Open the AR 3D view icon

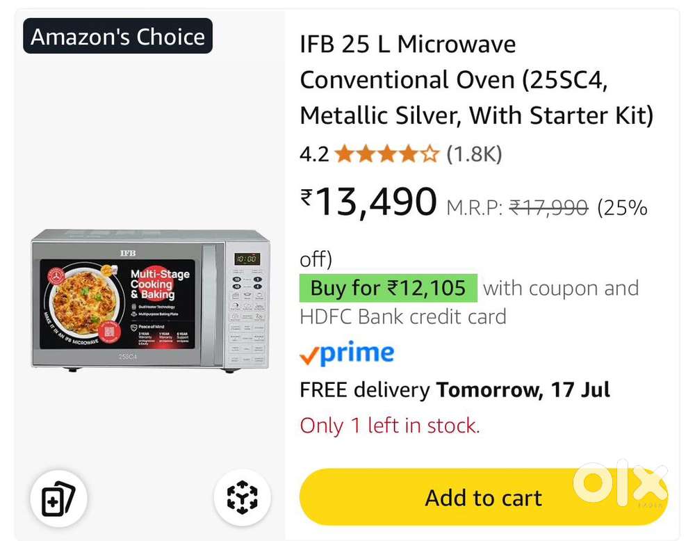coord(242,498)
